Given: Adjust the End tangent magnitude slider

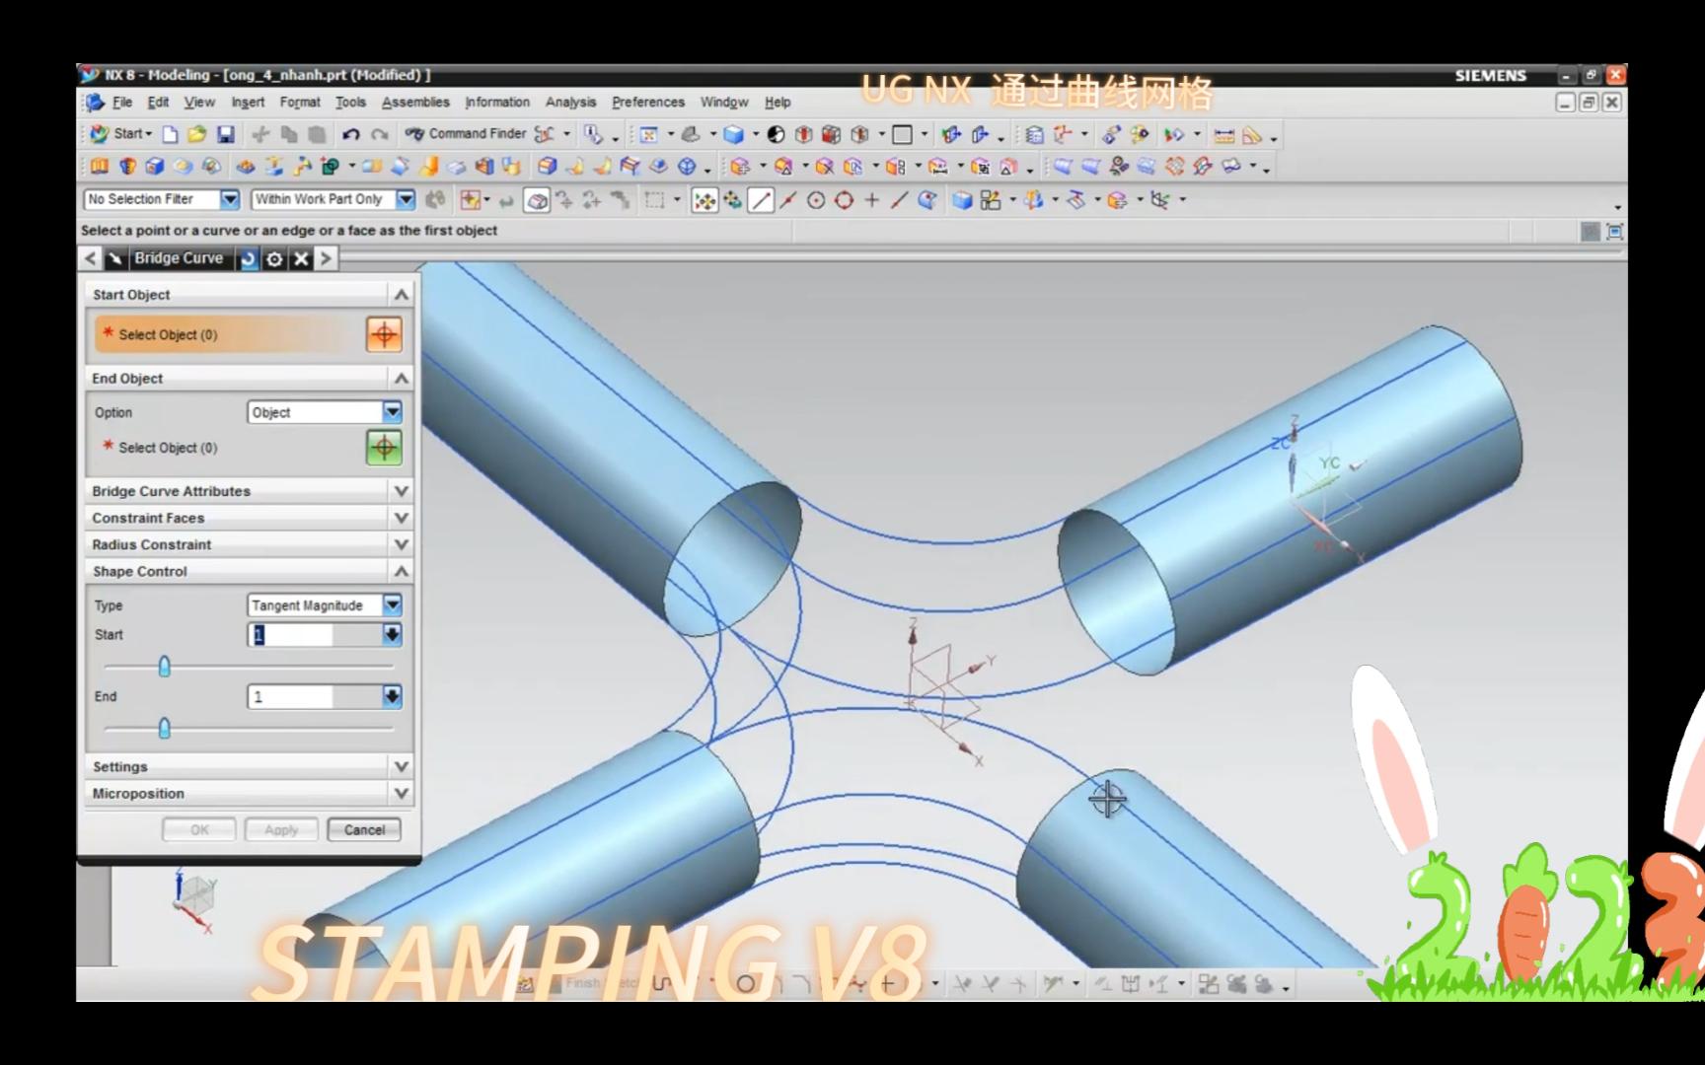Looking at the screenshot, I should coord(164,729).
